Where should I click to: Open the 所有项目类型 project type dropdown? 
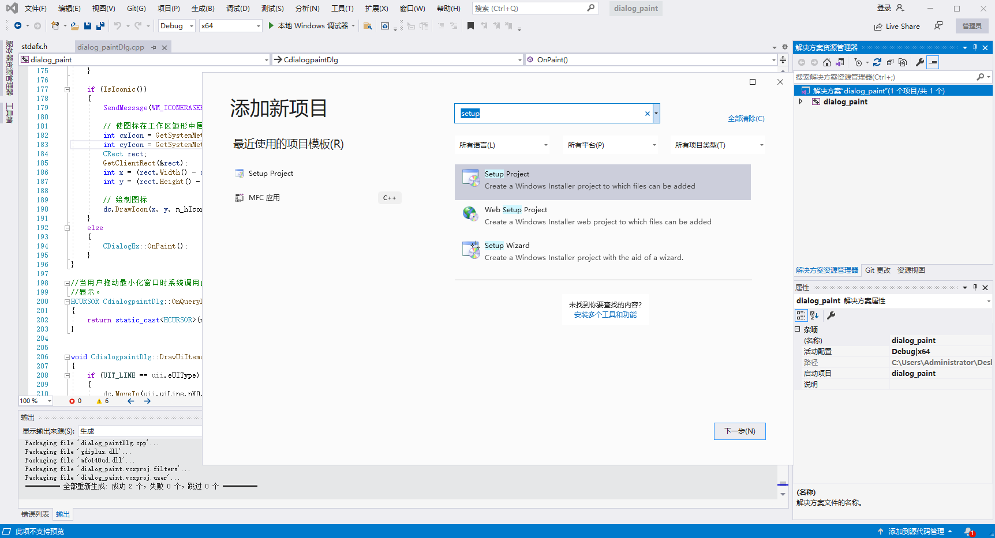pos(719,145)
